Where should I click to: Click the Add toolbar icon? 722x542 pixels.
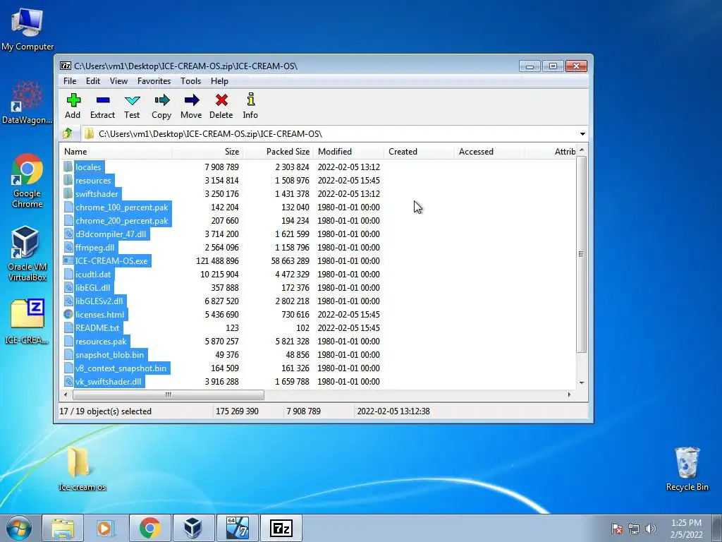click(73, 100)
